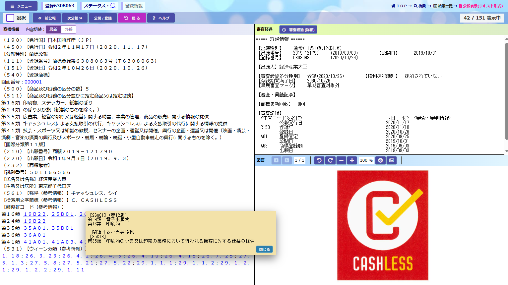
Task: Switch content view to 公報
Action: tap(69, 29)
